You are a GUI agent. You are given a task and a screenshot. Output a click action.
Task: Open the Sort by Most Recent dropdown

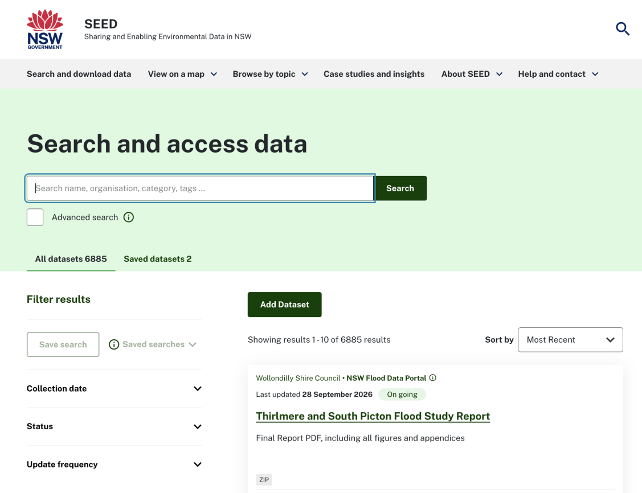[x=570, y=339]
